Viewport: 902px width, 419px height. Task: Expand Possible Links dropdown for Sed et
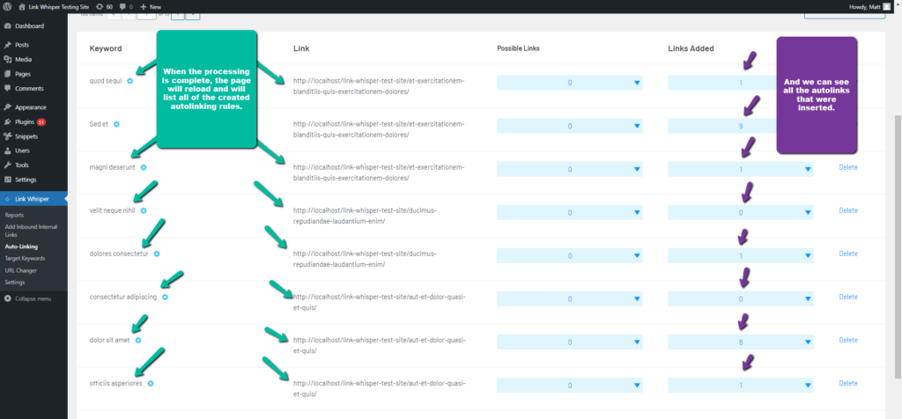pyautogui.click(x=570, y=126)
